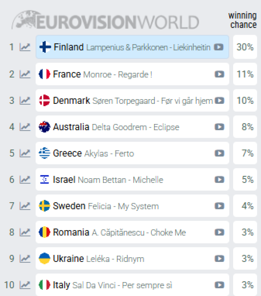Open Ukraine's ranking trend graph
The width and height of the screenshot is (261, 296).
click(25, 258)
